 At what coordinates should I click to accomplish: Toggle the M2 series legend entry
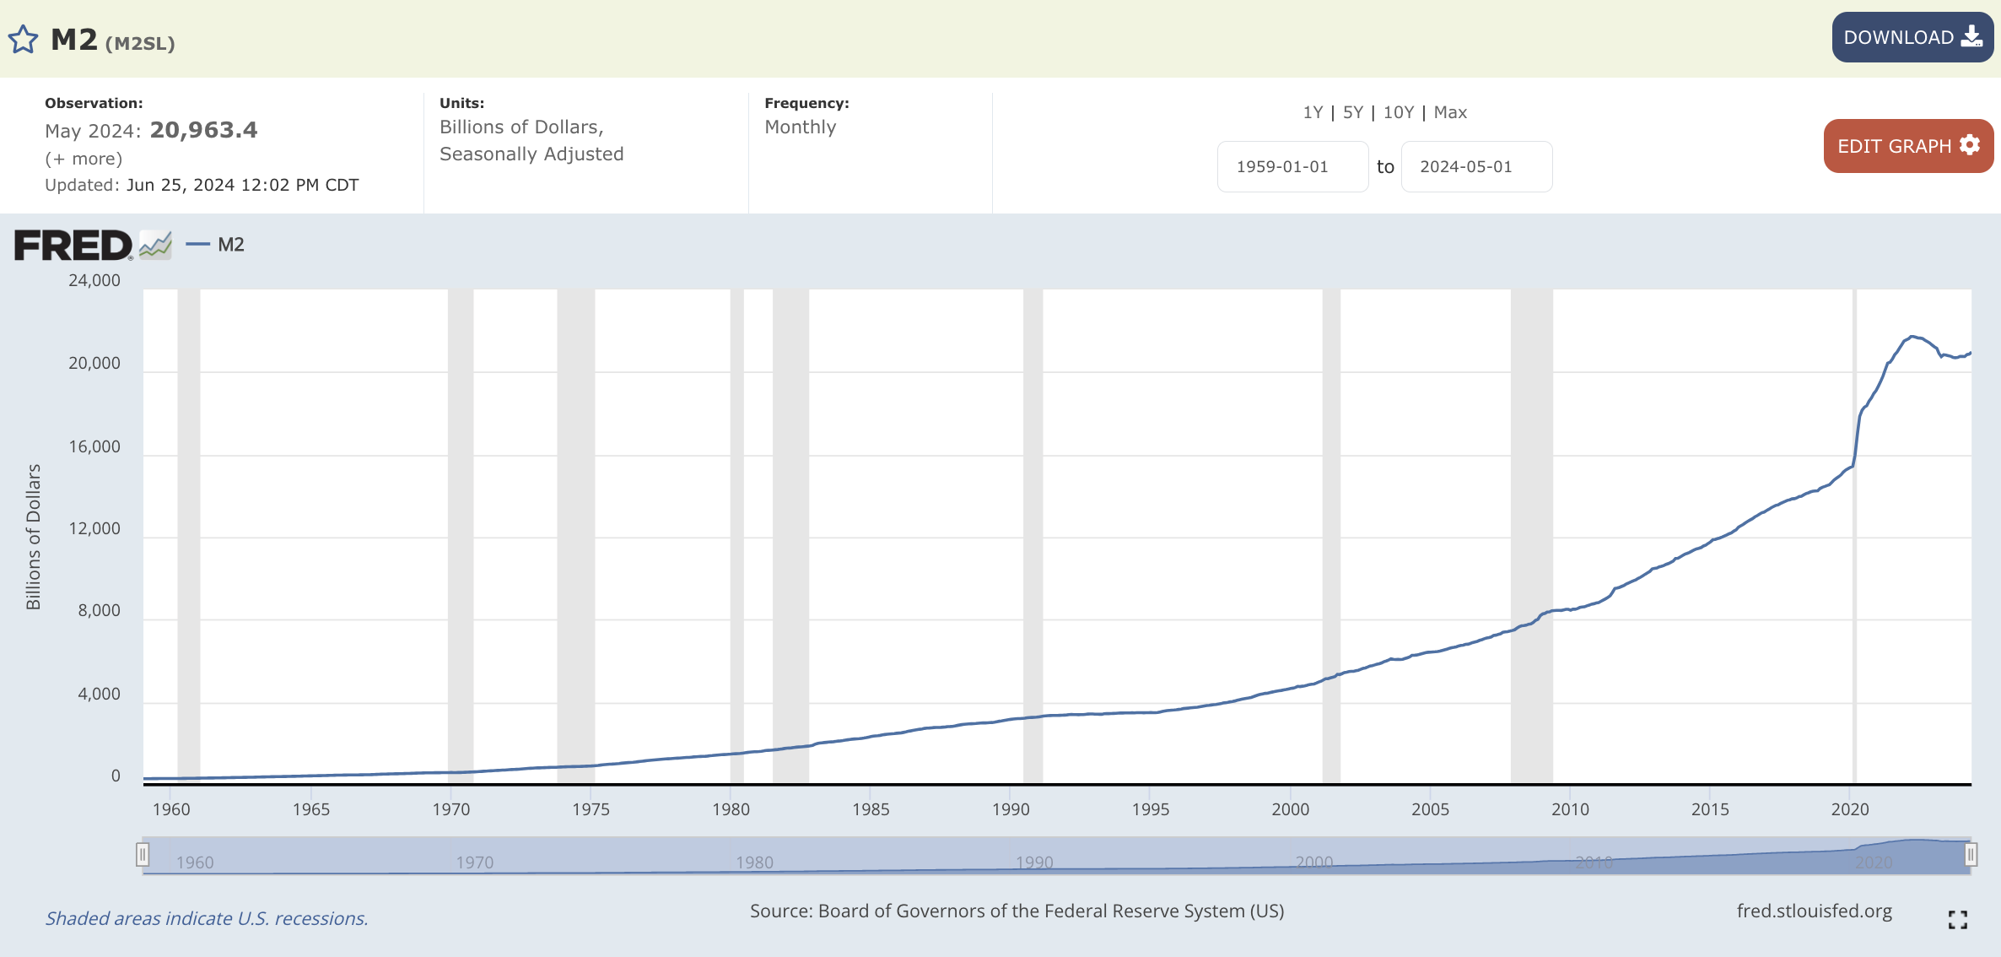click(x=217, y=245)
